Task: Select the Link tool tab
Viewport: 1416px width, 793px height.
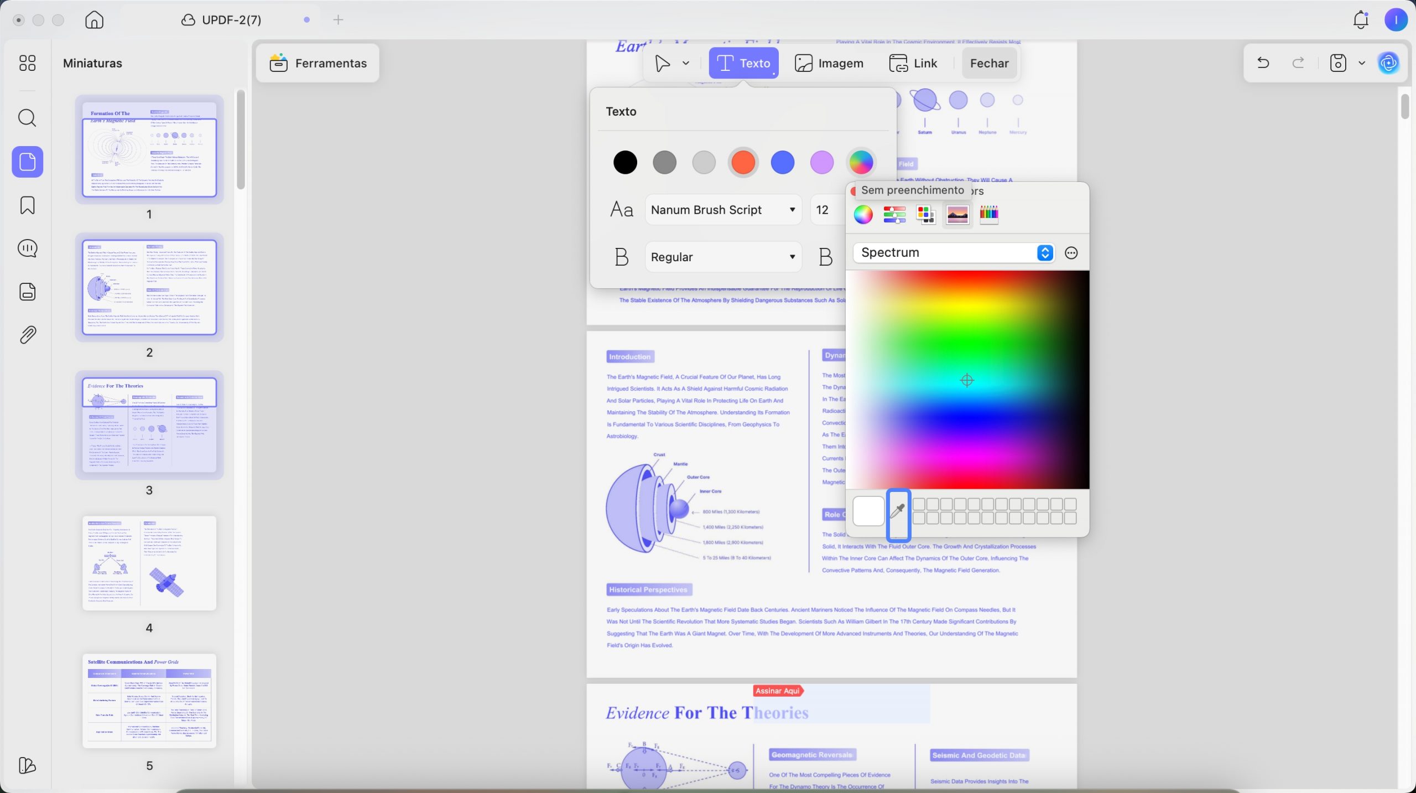Action: tap(913, 63)
